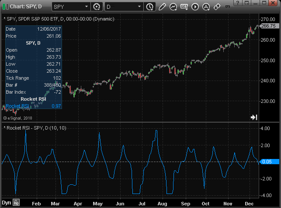Click the Low 262.71 row
The width and height of the screenshot is (281, 208).
click(x=33, y=64)
